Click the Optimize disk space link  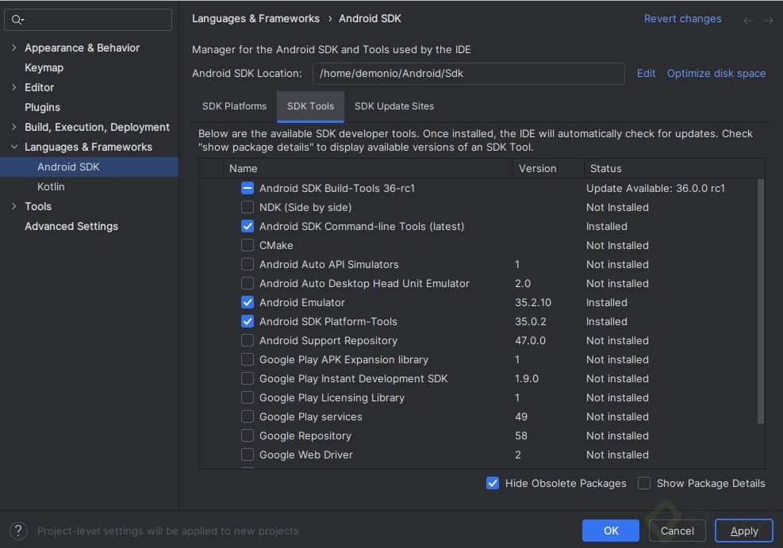pyautogui.click(x=716, y=73)
